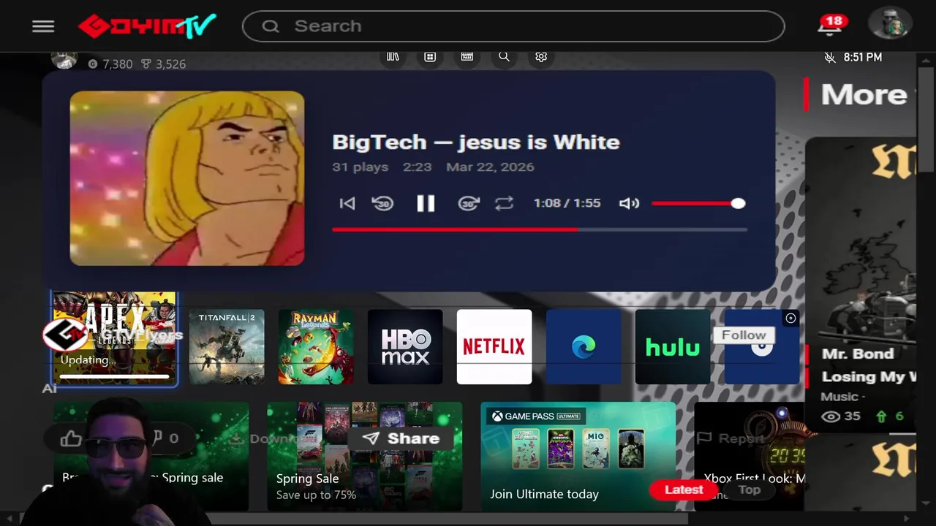The height and width of the screenshot is (526, 936).
Task: Rewind the track 30 seconds
Action: (x=382, y=204)
